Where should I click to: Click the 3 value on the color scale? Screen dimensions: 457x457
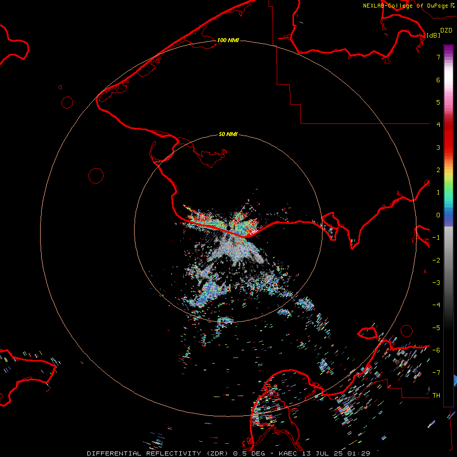click(438, 147)
